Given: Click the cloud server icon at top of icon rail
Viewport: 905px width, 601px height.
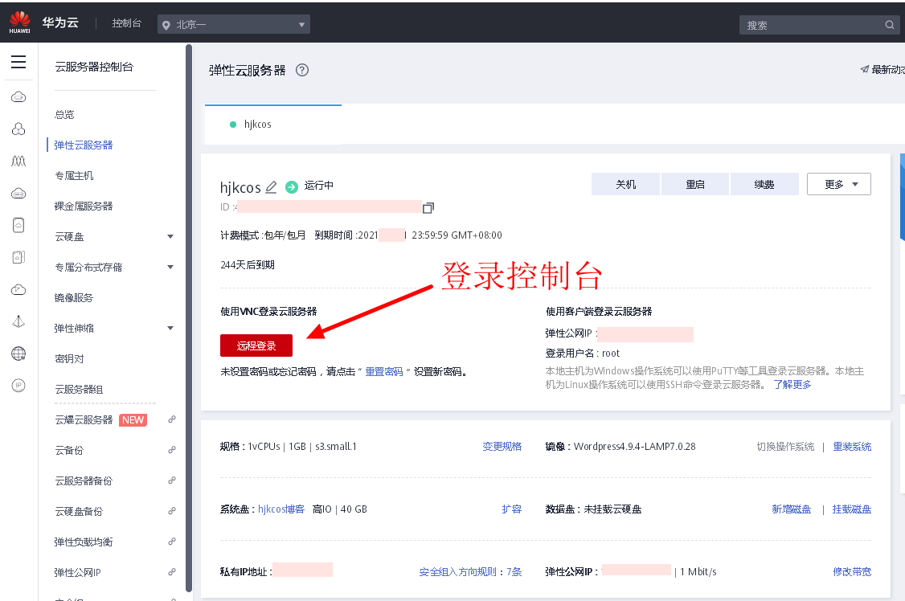Looking at the screenshot, I should coord(18,97).
